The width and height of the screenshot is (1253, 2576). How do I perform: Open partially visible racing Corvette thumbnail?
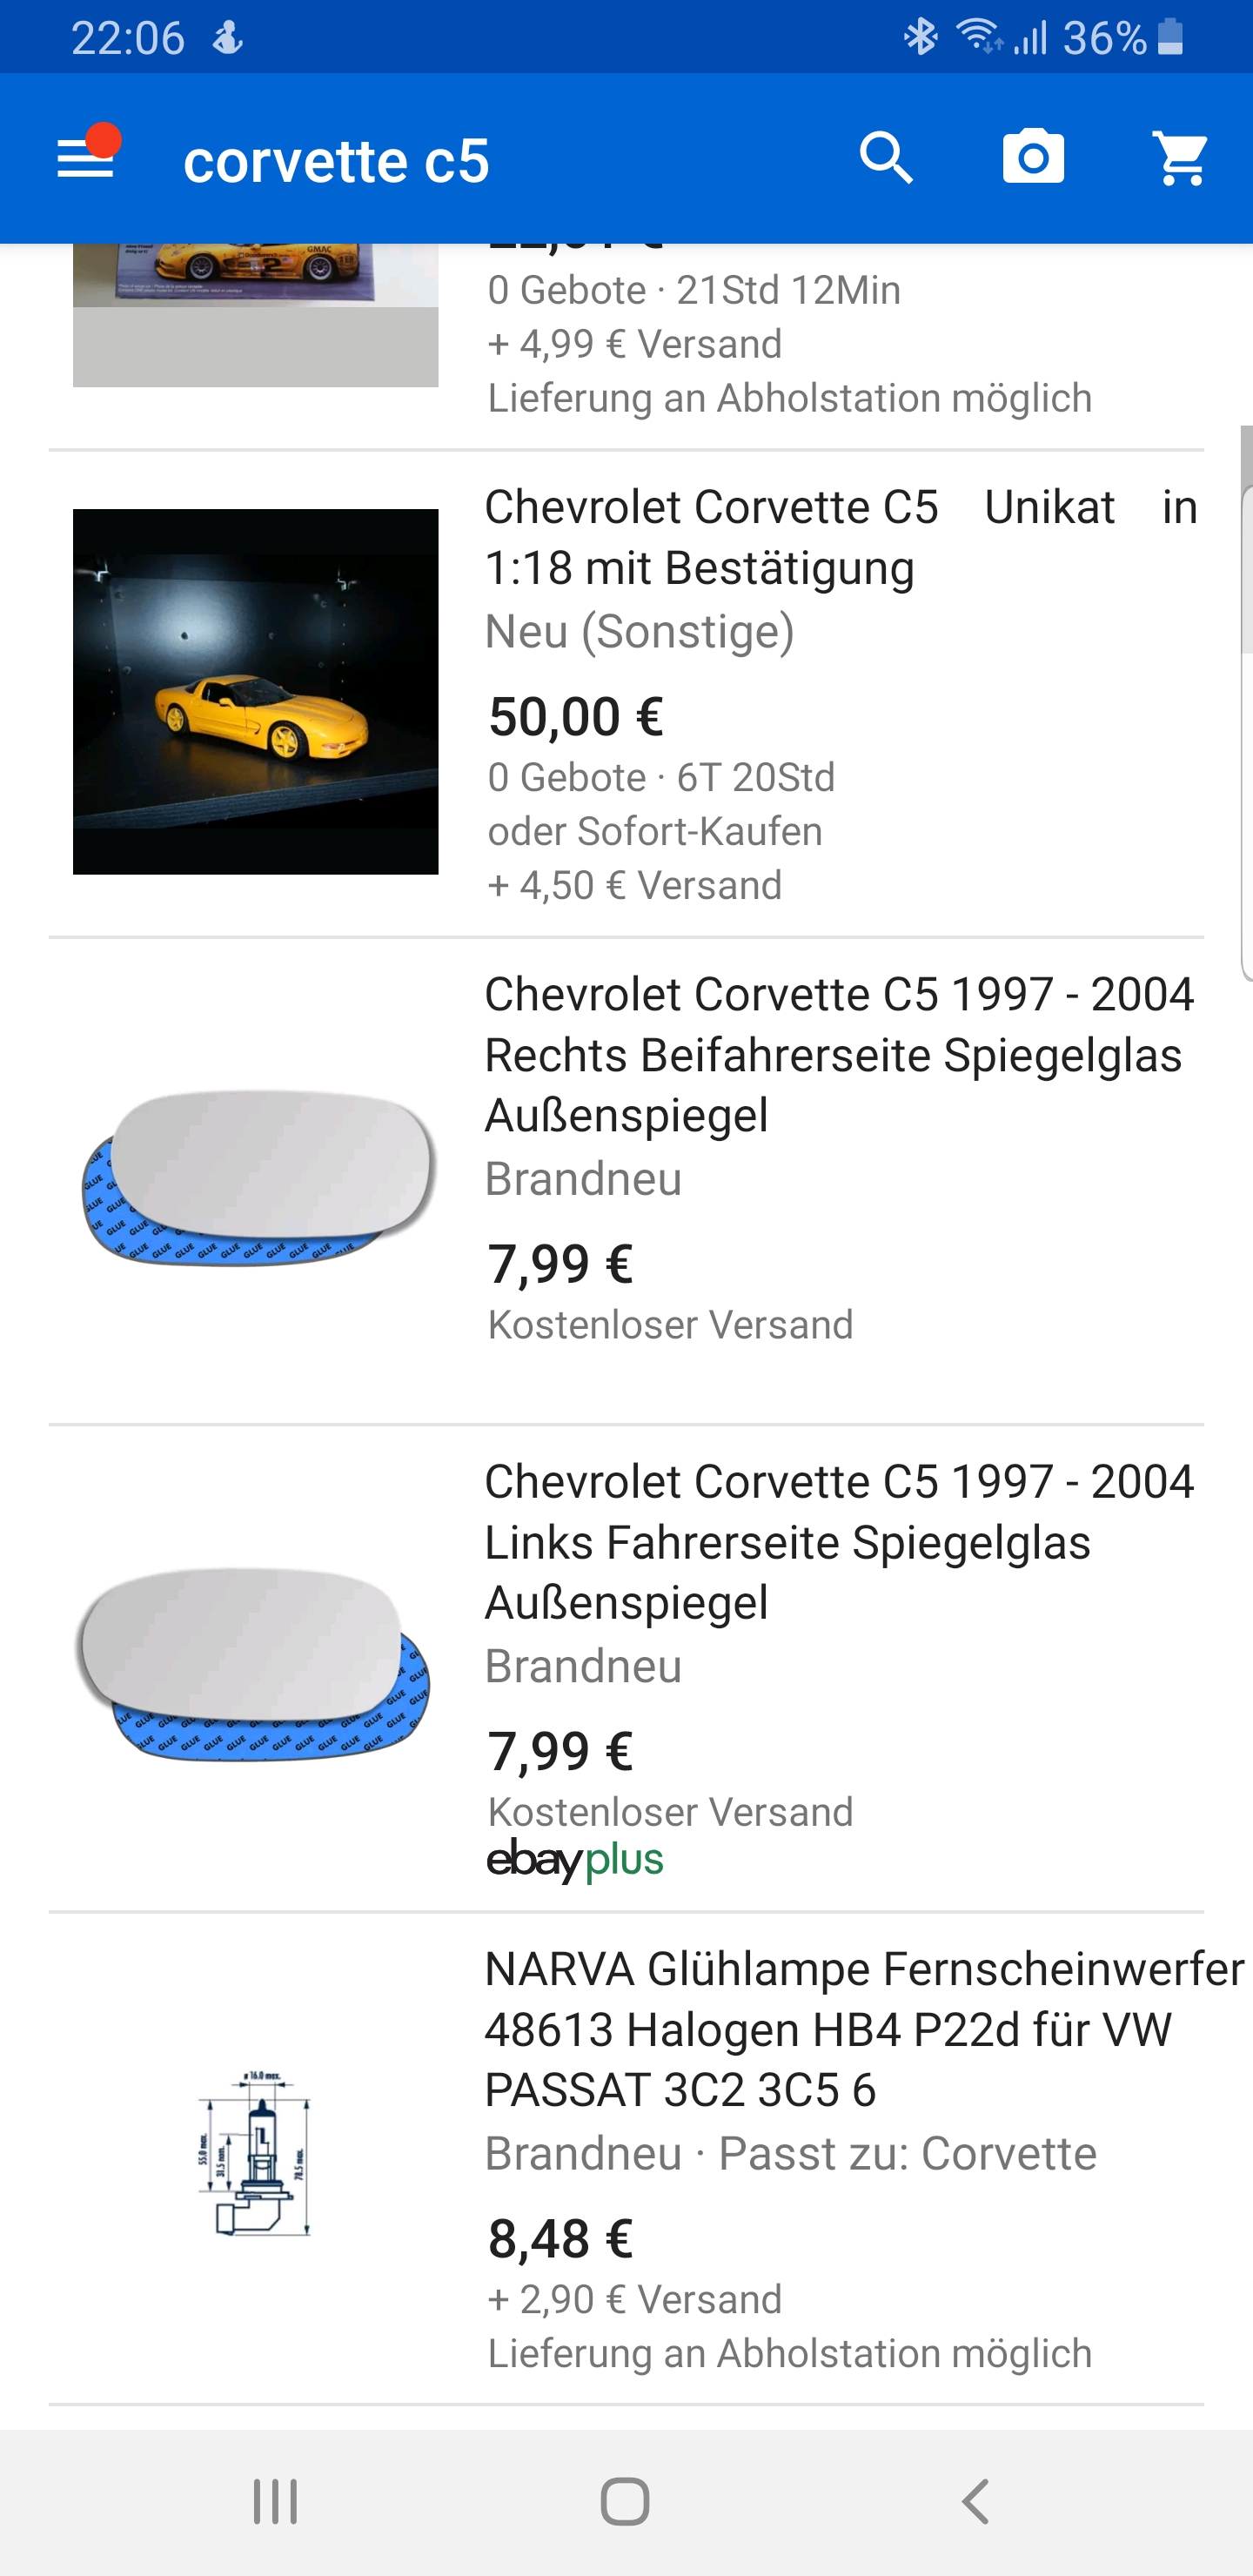255,314
